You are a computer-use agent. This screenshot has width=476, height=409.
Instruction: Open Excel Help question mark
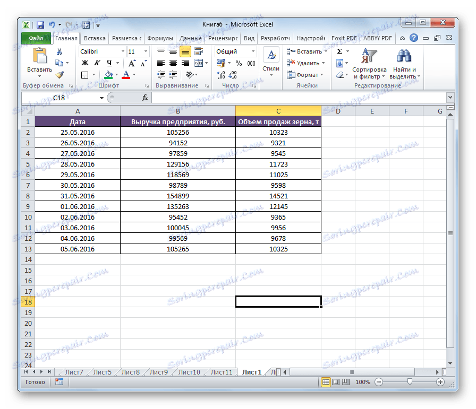(x=413, y=38)
